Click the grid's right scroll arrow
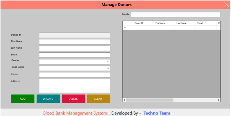 point(219,100)
